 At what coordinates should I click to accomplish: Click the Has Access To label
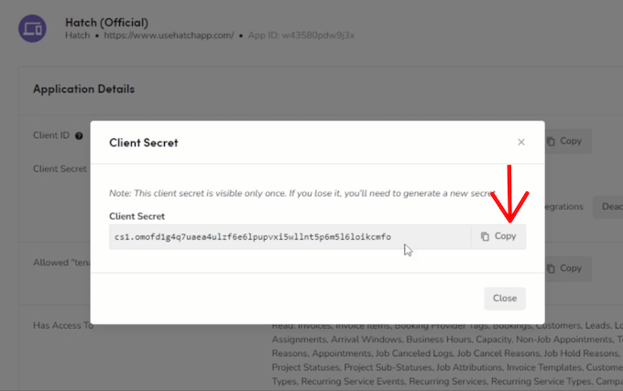click(62, 325)
